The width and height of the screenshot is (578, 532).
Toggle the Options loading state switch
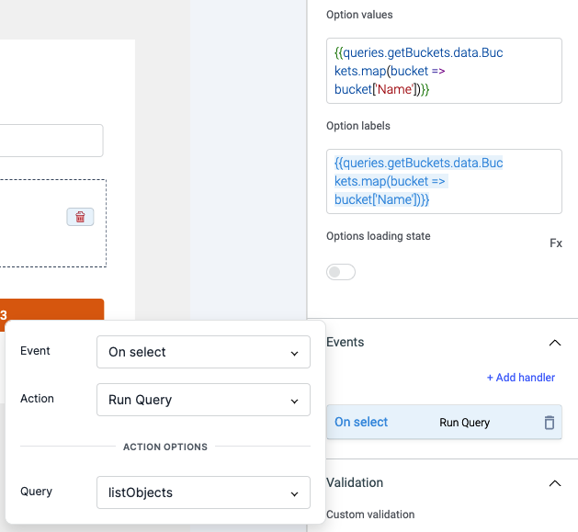341,272
